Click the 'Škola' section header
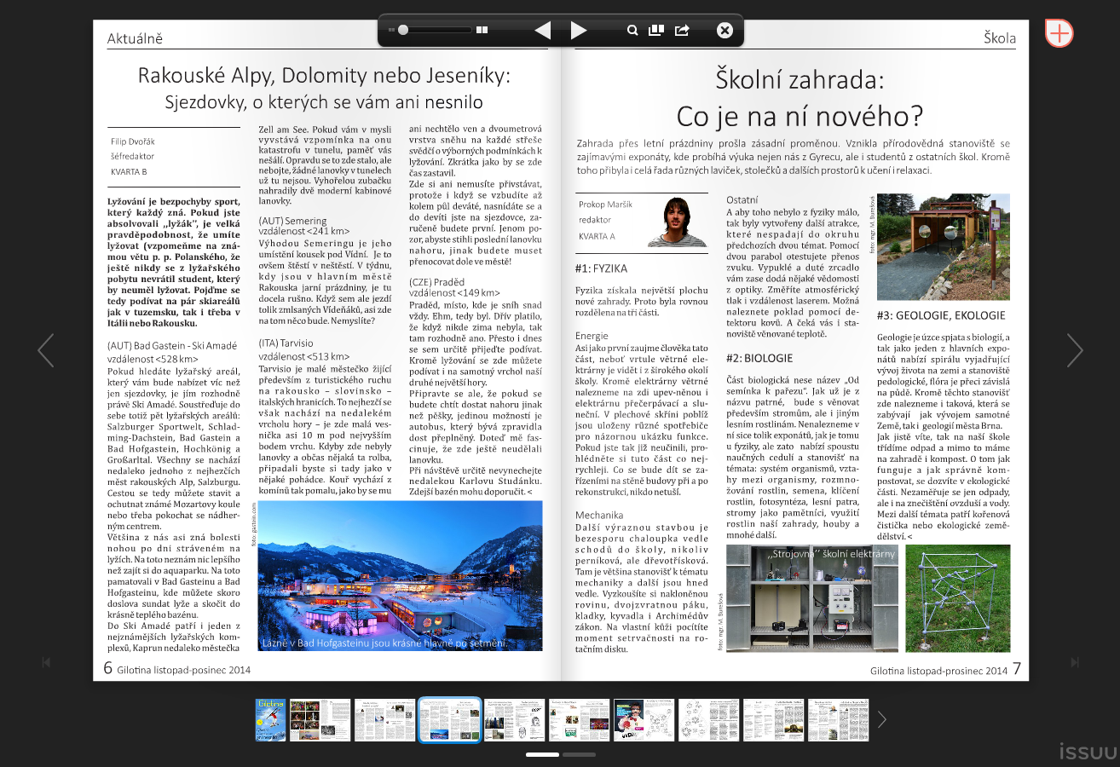The height and width of the screenshot is (767, 1120). pyautogui.click(x=1000, y=38)
